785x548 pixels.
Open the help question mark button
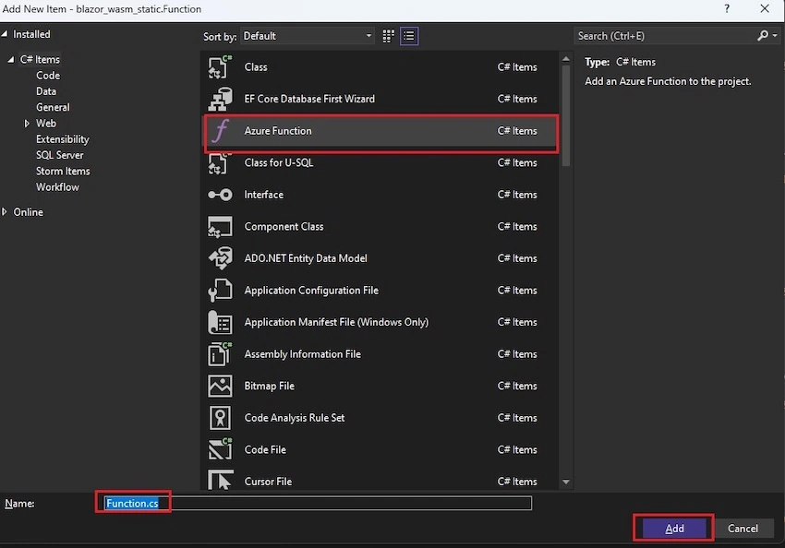coord(727,8)
